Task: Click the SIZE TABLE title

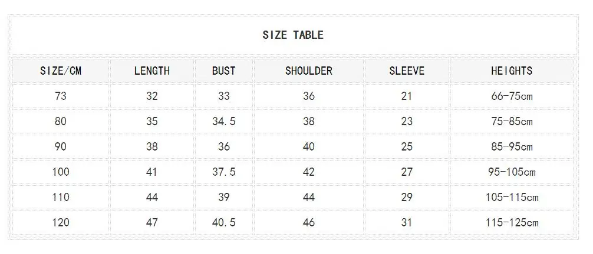Action: click(x=293, y=35)
